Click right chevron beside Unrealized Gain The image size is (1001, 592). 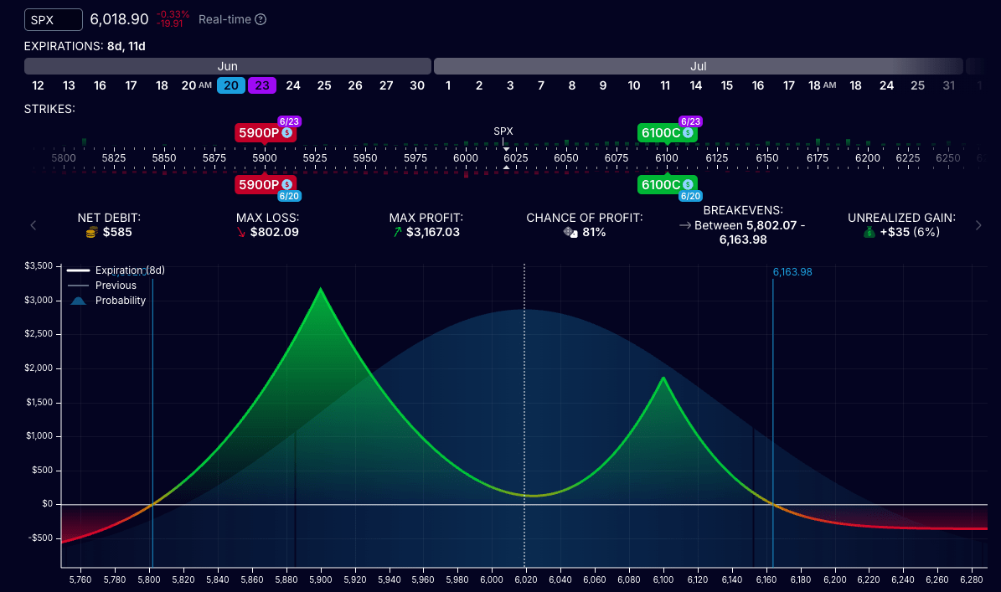[x=978, y=224]
